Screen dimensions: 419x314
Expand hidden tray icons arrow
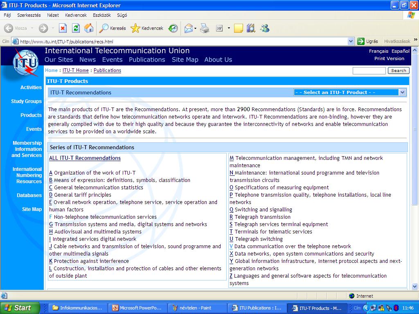[366, 308]
